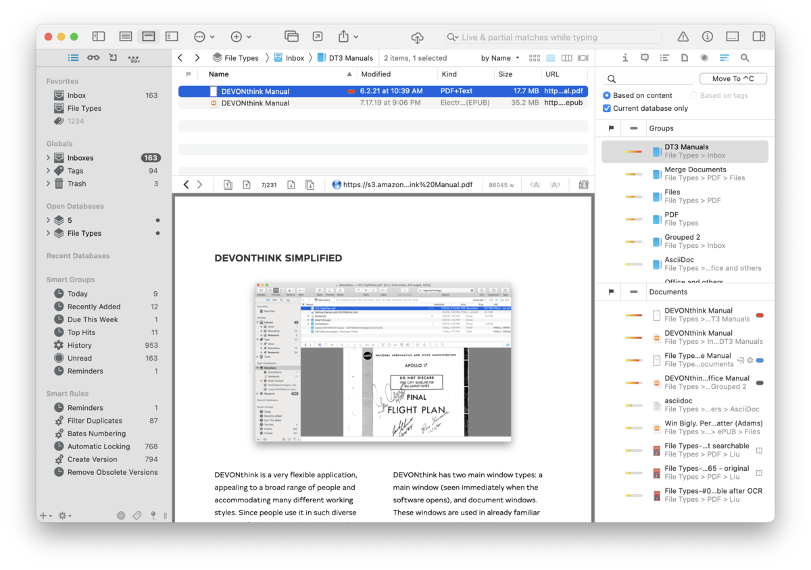Viewport: 811px width, 570px height.
Task: Open the sidebar gear action menu
Action: point(65,515)
